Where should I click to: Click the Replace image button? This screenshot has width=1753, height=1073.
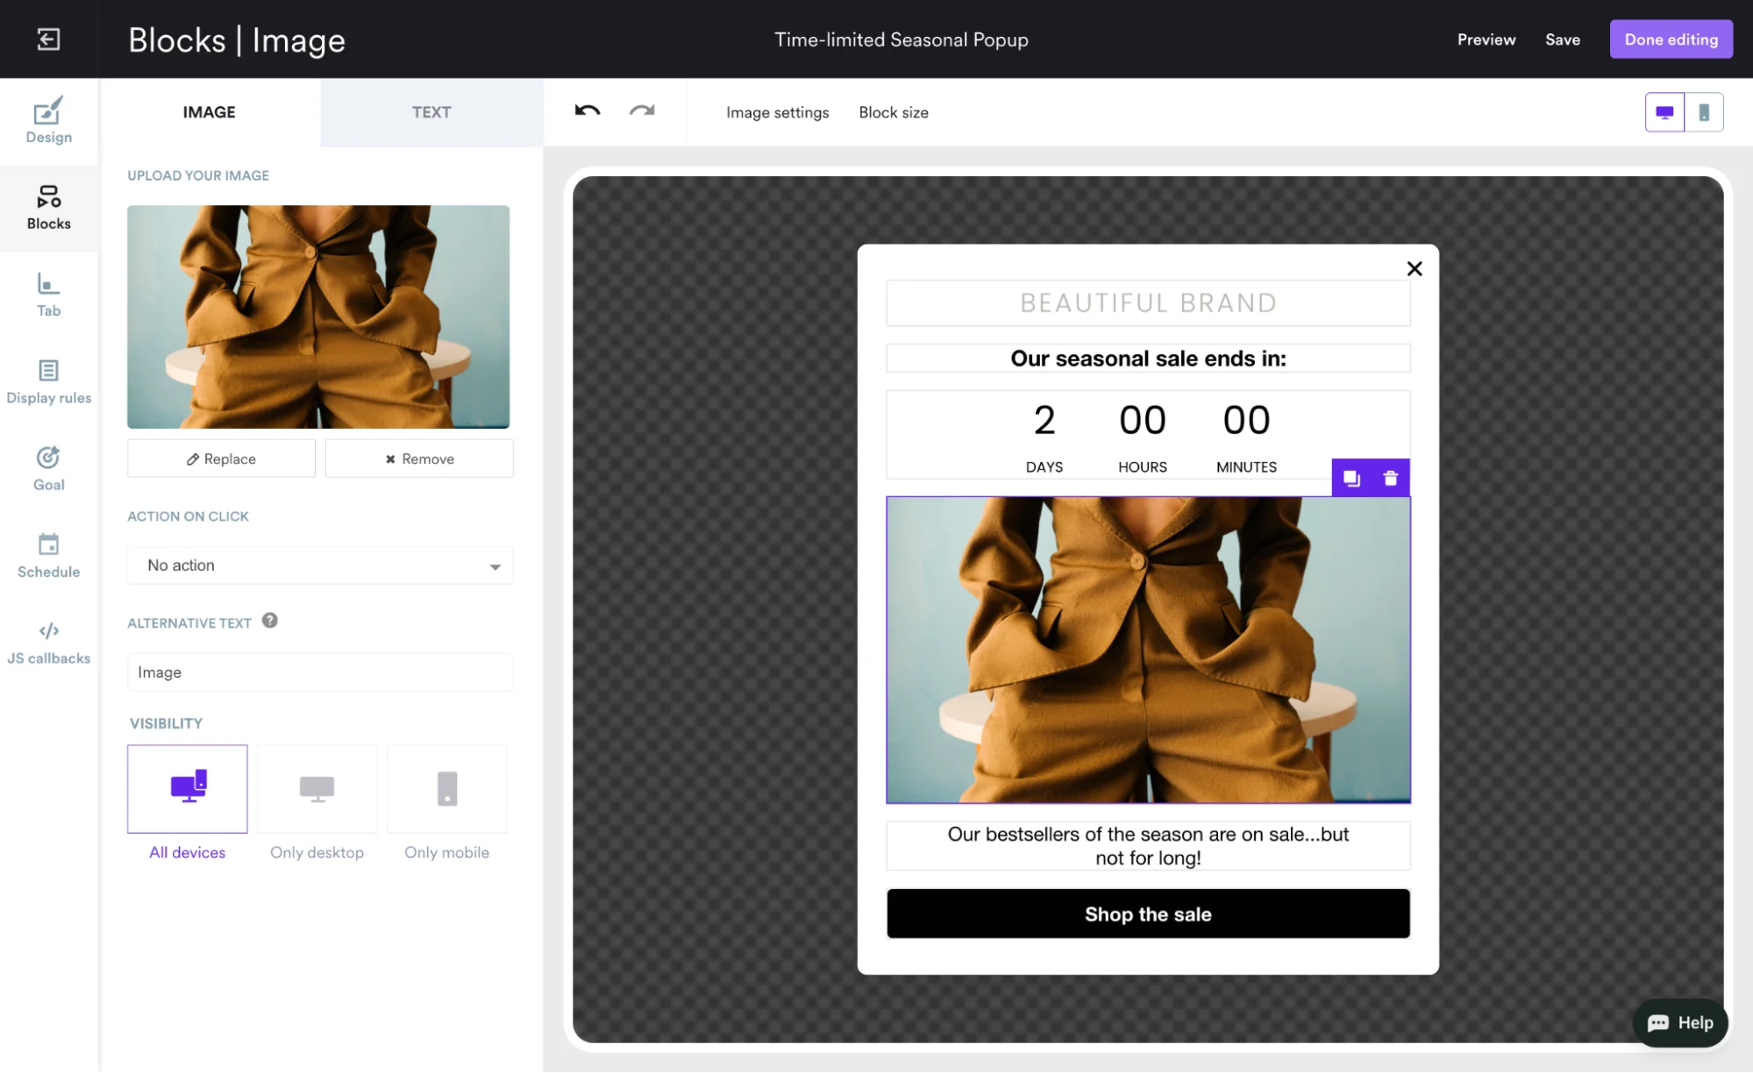pos(221,458)
